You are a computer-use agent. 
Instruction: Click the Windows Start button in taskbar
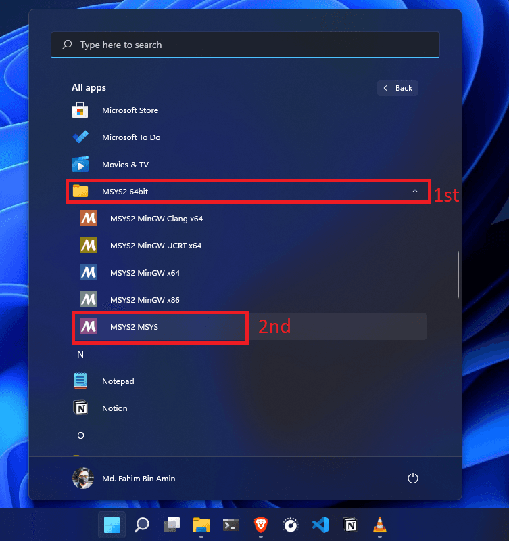(112, 525)
